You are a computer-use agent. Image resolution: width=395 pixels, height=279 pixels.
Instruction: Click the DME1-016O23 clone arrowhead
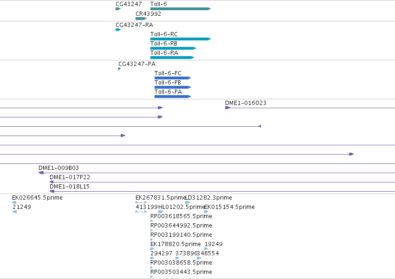click(x=227, y=108)
